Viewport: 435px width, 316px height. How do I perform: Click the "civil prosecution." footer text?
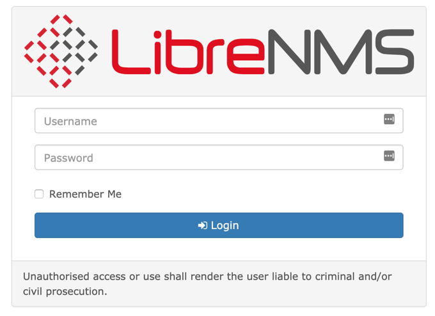coord(65,292)
